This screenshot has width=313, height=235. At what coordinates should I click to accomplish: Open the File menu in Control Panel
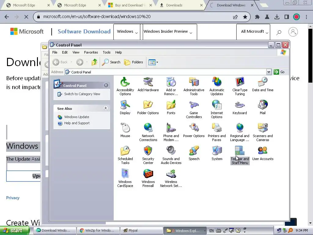[55, 52]
